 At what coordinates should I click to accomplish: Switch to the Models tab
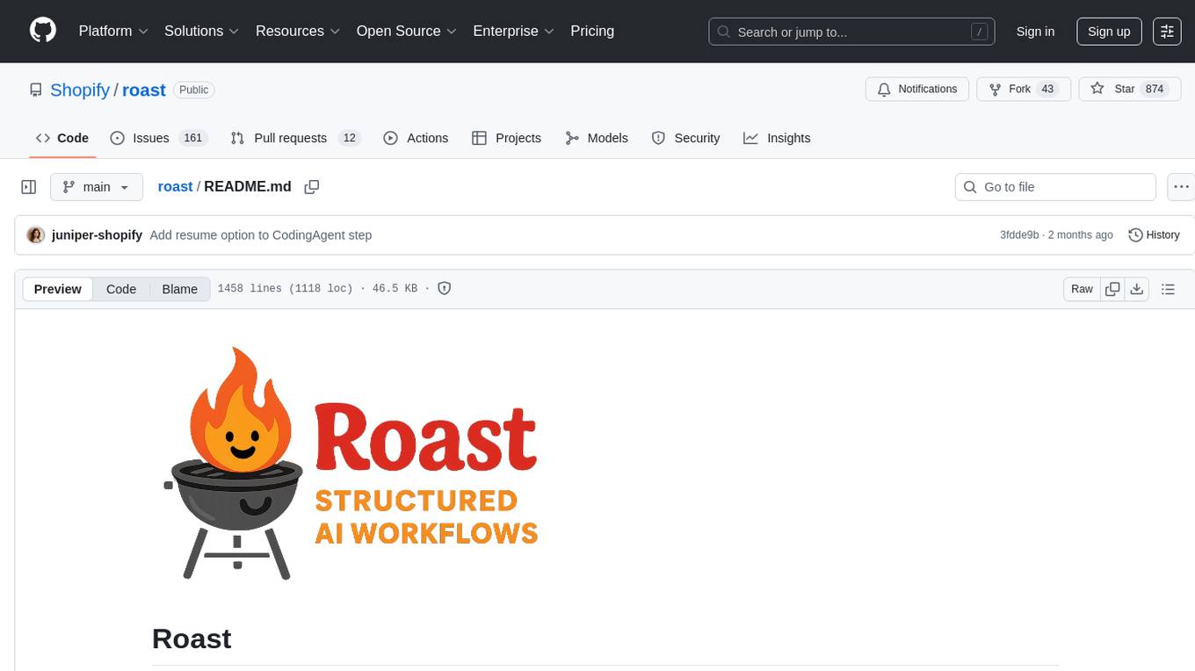click(x=597, y=138)
